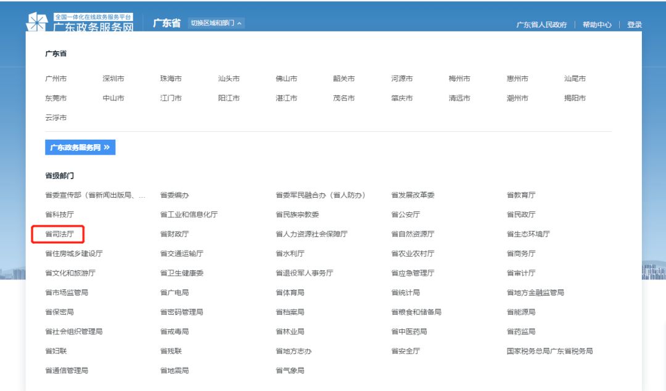Image resolution: width=666 pixels, height=391 pixels.
Task: Open 国家税务总局广东省税务局 link
Action: 549,350
